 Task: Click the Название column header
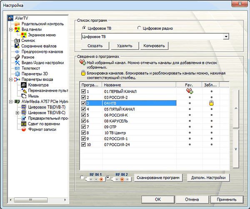pos(139,85)
